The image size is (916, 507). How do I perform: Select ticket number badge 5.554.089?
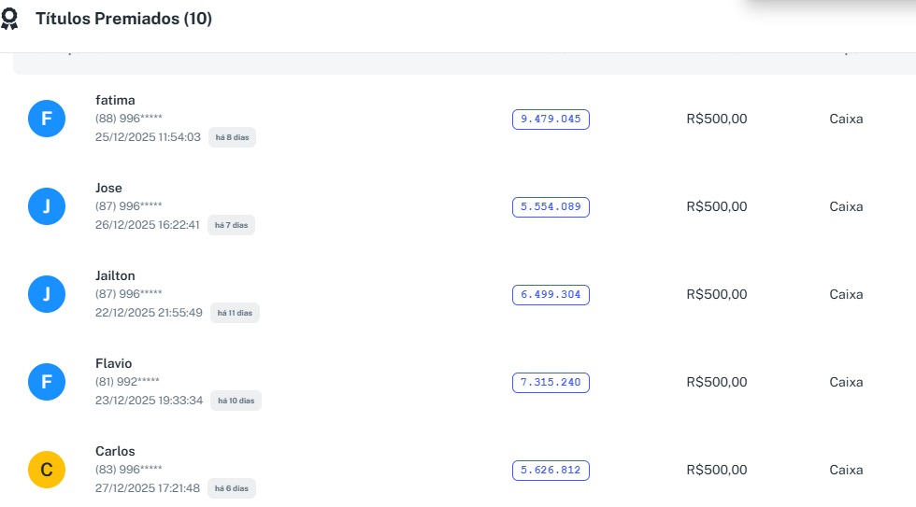pyautogui.click(x=551, y=206)
